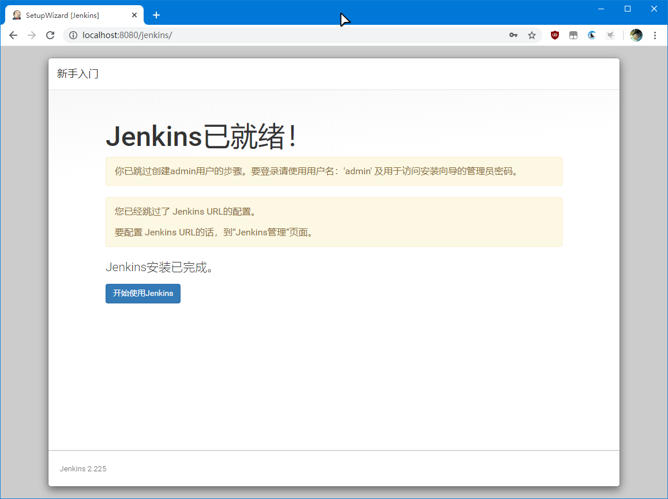
Task: Close the Chrome window
Action: coord(654,9)
